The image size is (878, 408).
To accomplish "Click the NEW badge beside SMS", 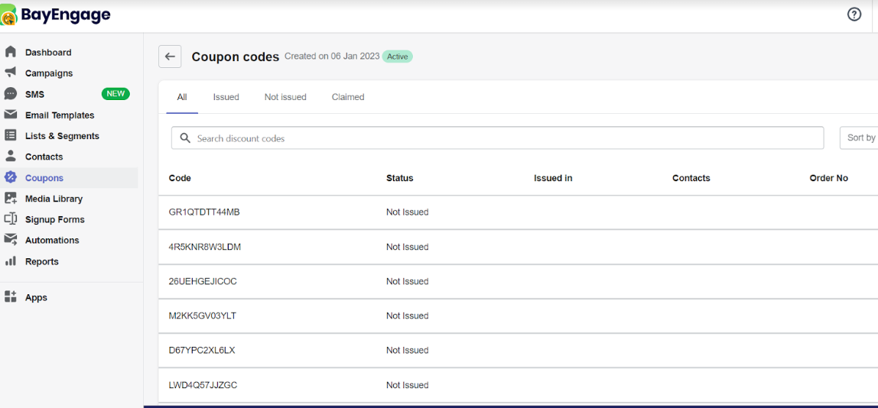I will coord(115,93).
